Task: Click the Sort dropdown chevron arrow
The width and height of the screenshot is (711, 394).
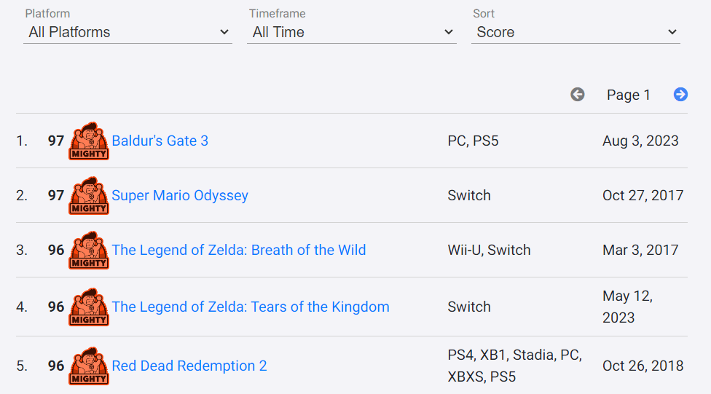Action: (672, 32)
